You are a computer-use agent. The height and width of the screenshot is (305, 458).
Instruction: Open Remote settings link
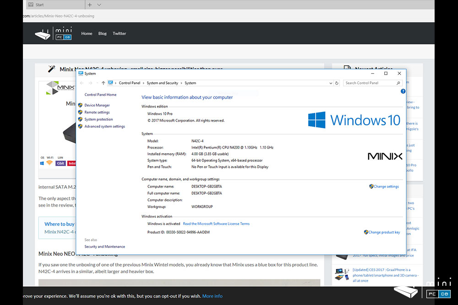(x=97, y=112)
